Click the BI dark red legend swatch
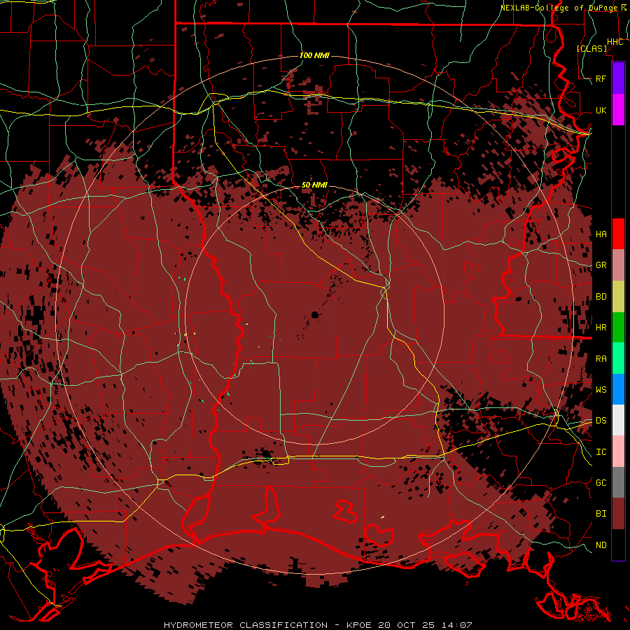The image size is (630, 630). [x=618, y=514]
